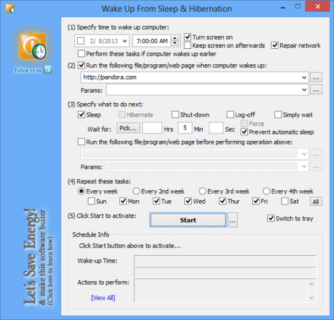This screenshot has width=334, height=320.
Task: Toggle the wake-up date checkbox
Action: [x=81, y=41]
